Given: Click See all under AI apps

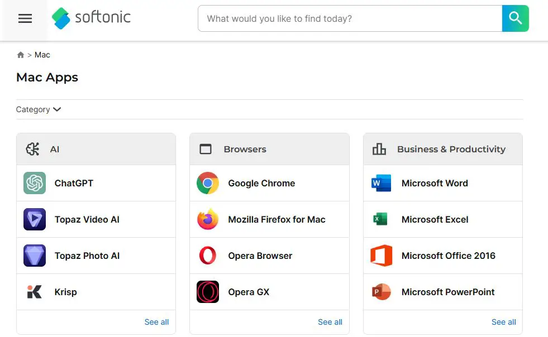Looking at the screenshot, I should pyautogui.click(x=156, y=322).
